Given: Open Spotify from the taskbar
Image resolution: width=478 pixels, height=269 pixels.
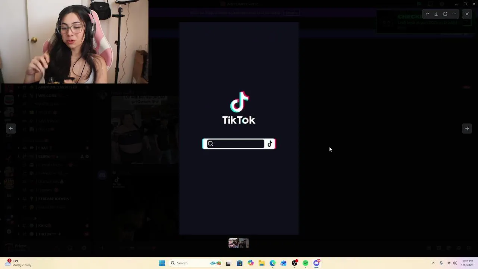Looking at the screenshot, I should pyautogui.click(x=305, y=263).
